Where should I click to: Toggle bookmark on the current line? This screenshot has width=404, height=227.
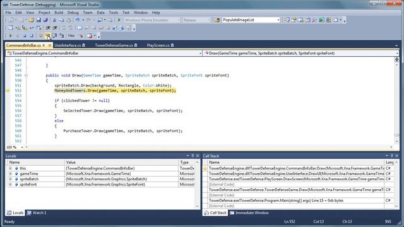[80, 28]
